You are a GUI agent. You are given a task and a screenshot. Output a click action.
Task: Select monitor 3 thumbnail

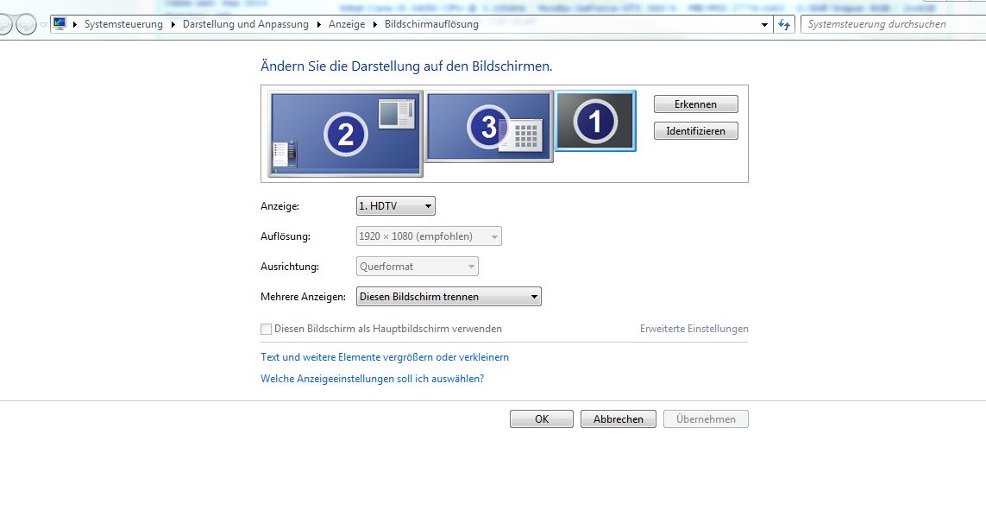(488, 127)
